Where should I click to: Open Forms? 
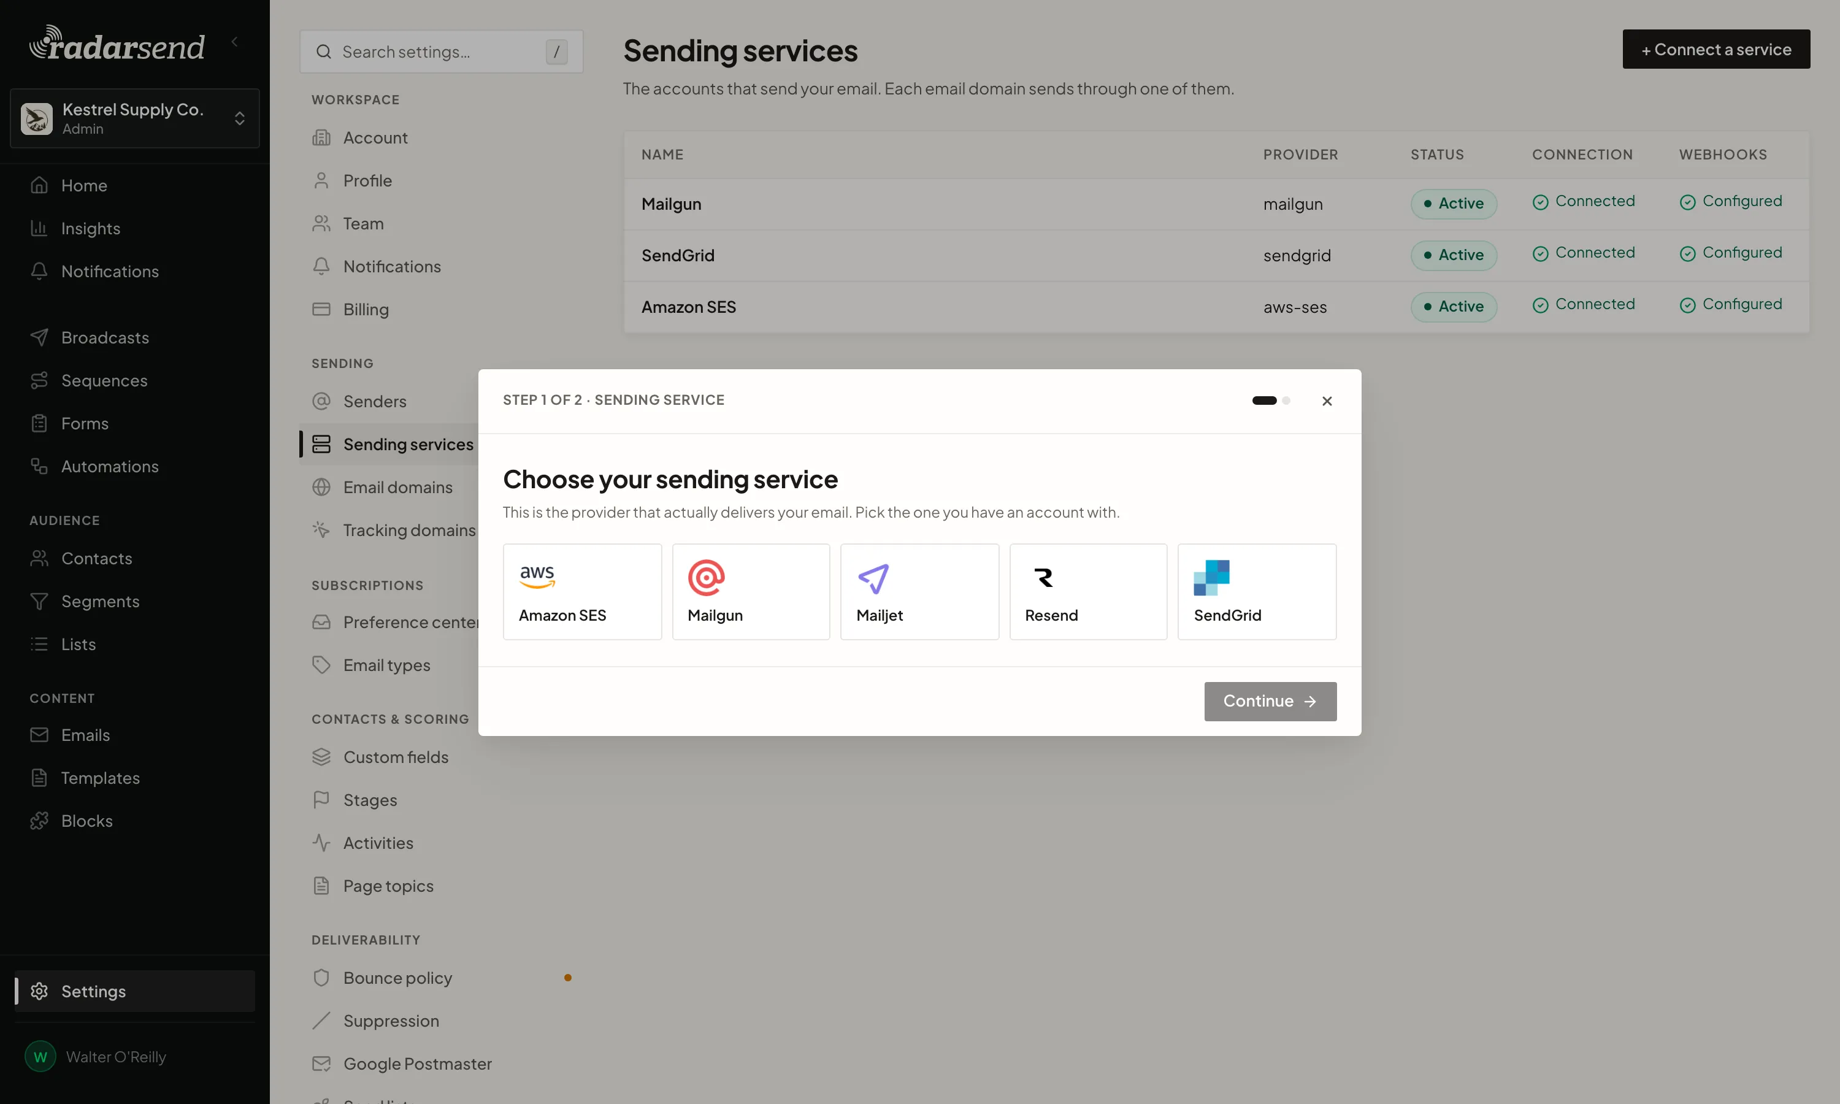134,423
